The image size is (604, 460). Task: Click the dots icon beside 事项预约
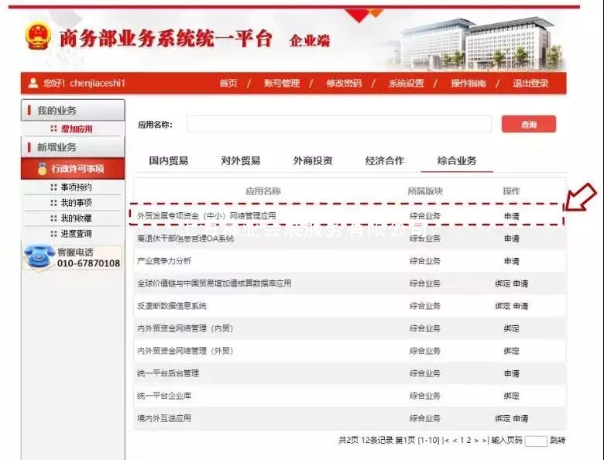click(53, 187)
